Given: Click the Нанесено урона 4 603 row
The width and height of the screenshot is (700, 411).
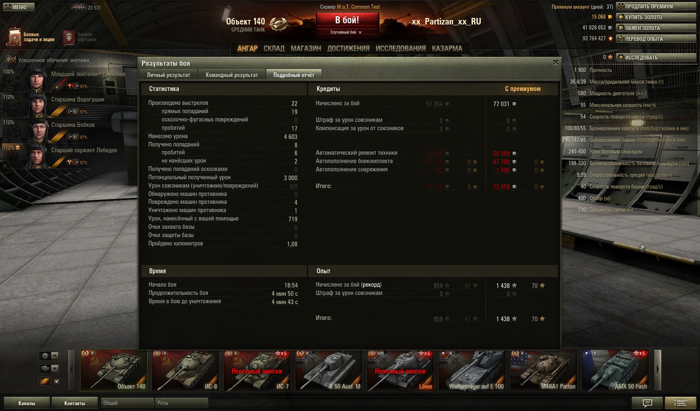Looking at the screenshot, I should [x=223, y=136].
